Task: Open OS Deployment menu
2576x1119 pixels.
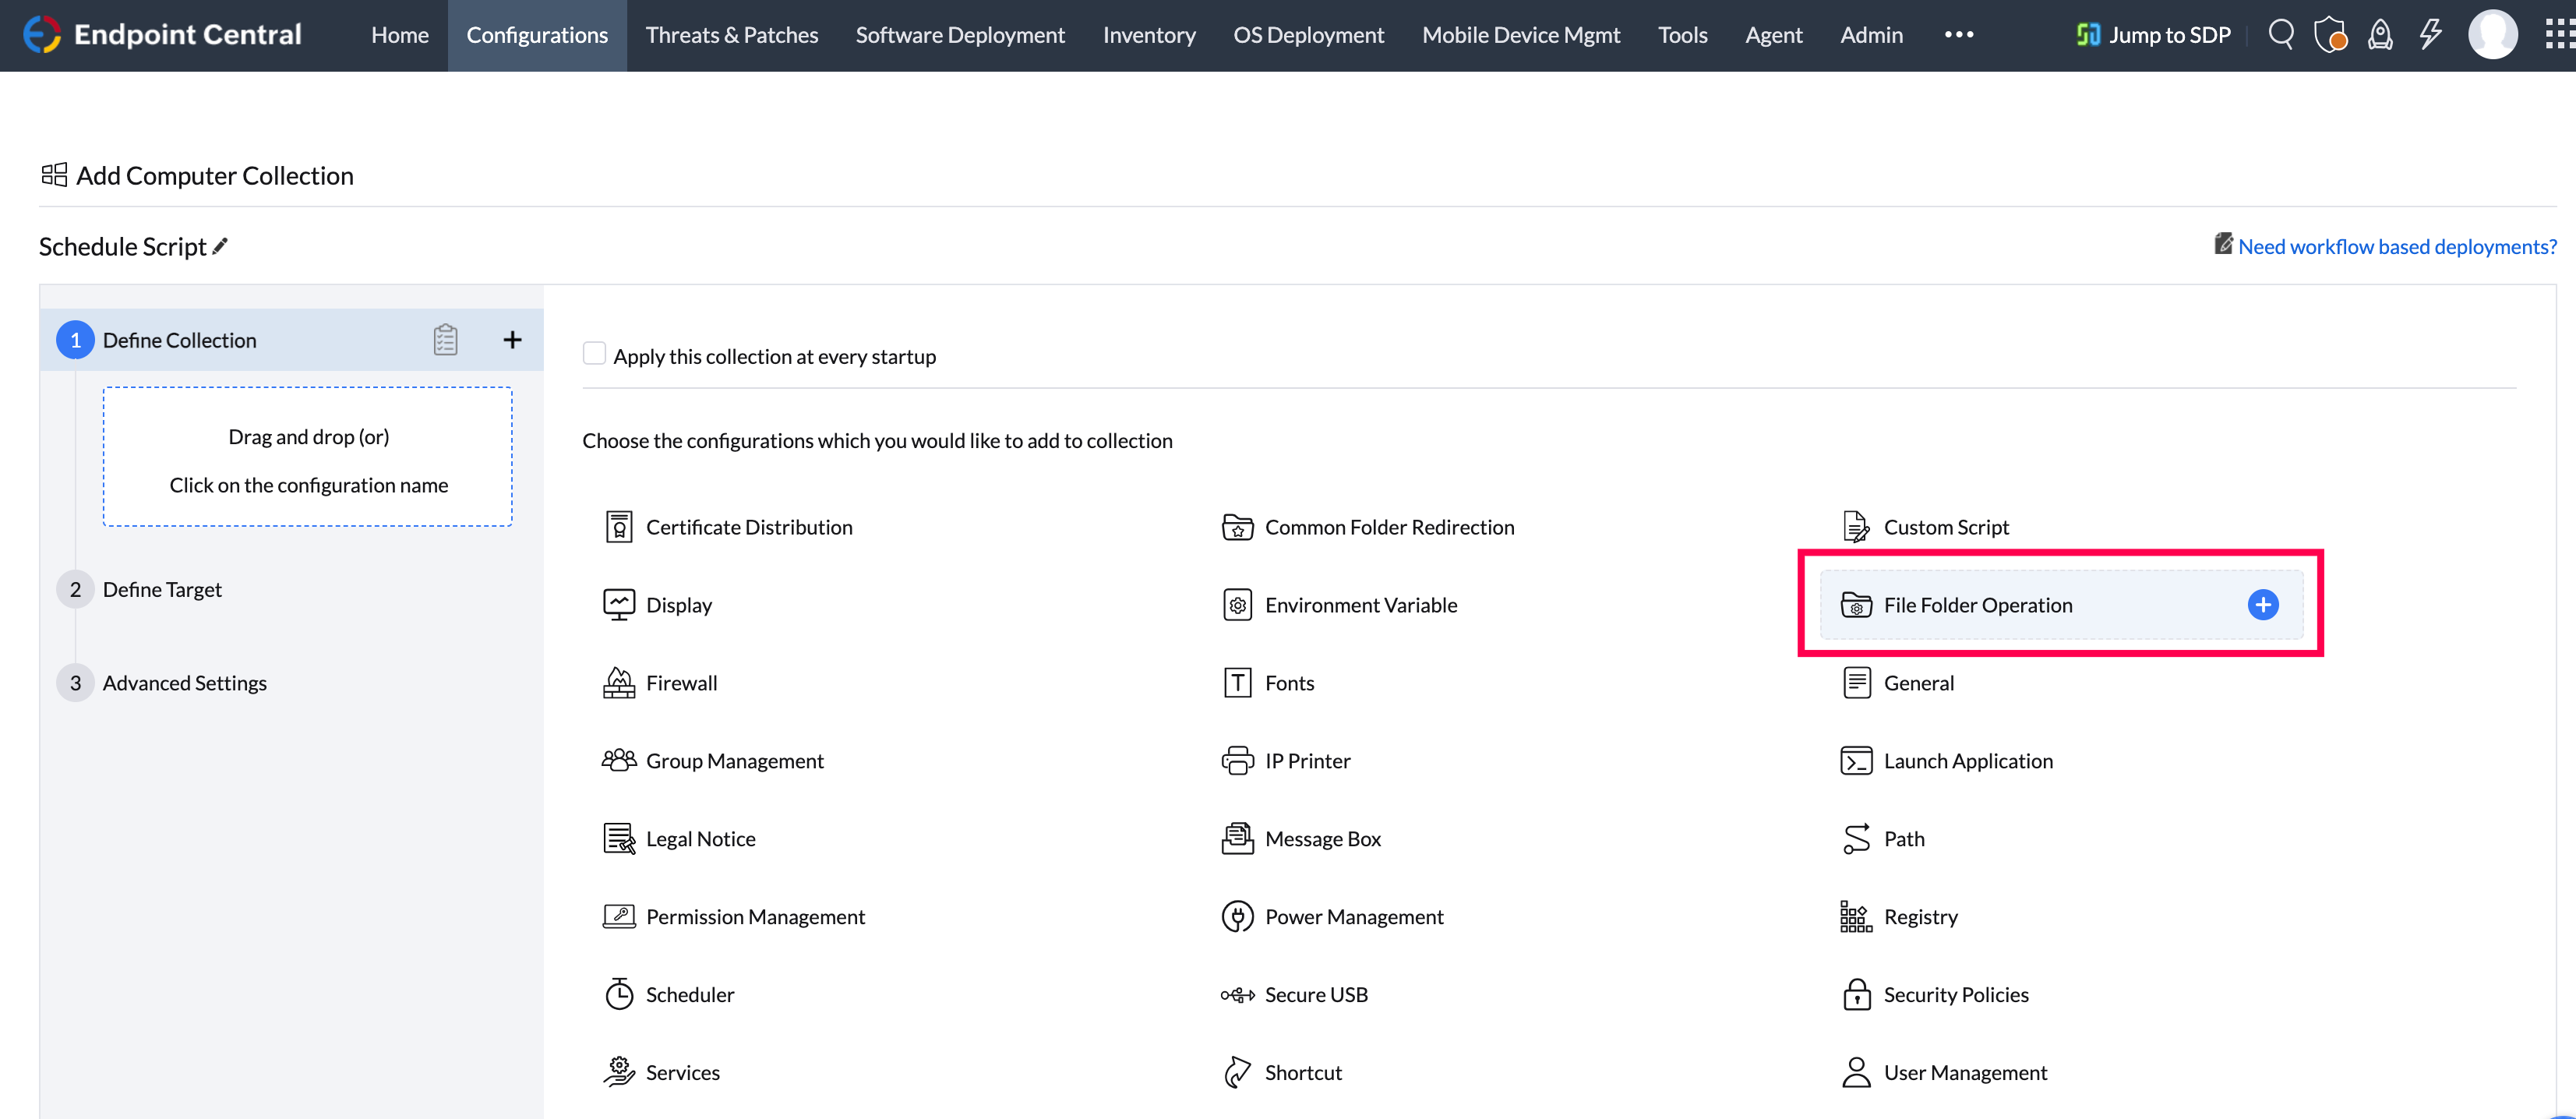Action: pyautogui.click(x=1309, y=35)
